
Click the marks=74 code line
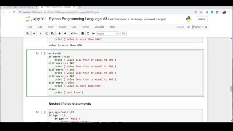55,53
